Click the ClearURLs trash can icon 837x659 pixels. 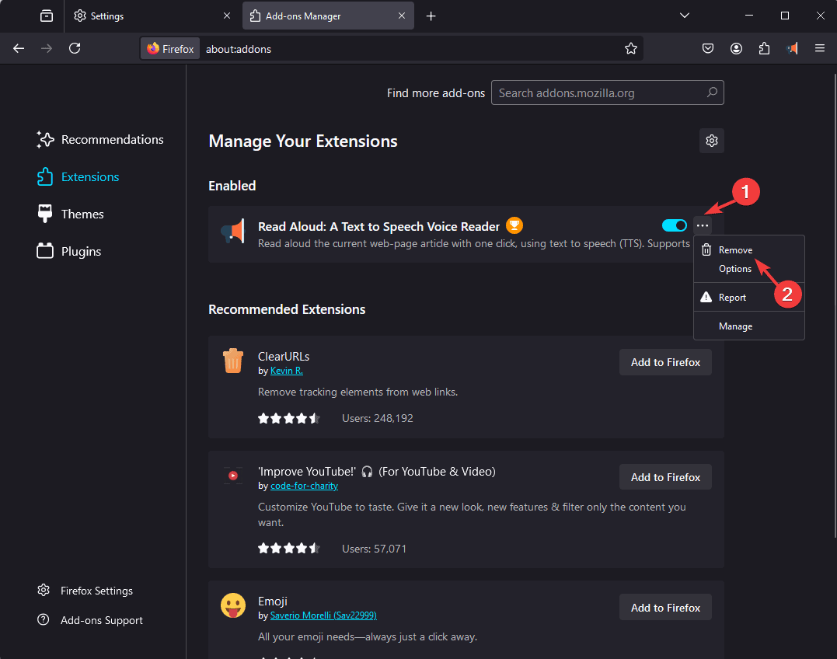tap(232, 361)
